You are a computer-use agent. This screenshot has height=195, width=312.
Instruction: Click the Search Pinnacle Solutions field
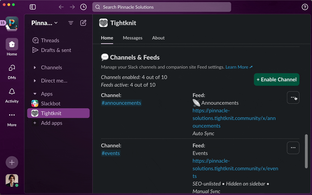tap(162, 7)
